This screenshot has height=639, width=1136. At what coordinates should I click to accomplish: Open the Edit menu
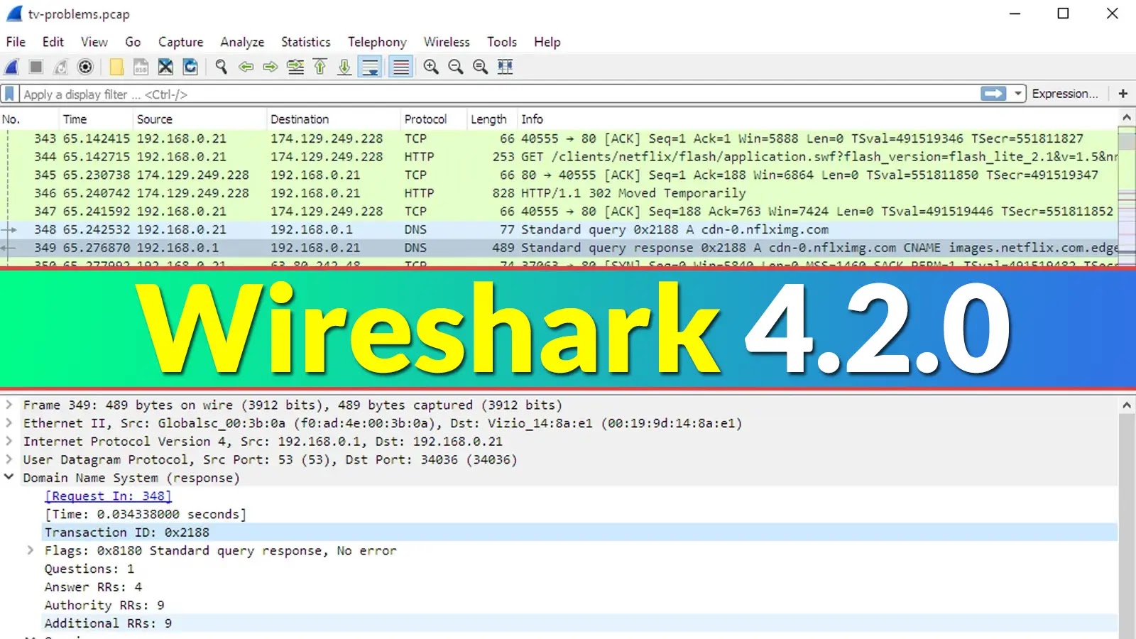tap(53, 42)
